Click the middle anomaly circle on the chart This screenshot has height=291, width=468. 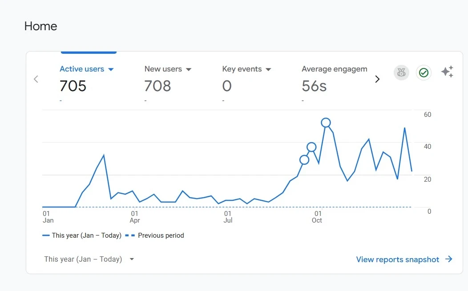click(311, 147)
